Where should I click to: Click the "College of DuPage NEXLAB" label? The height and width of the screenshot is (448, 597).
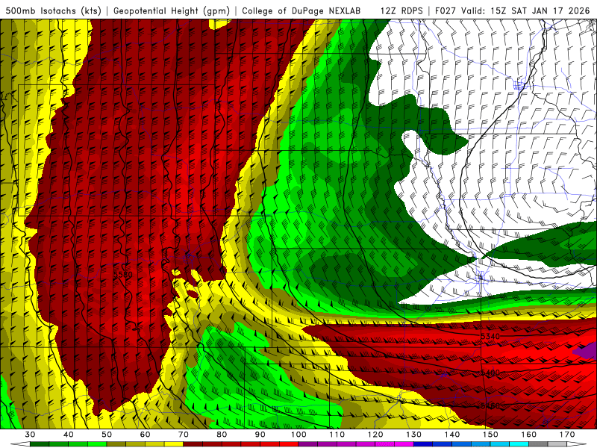click(x=301, y=10)
